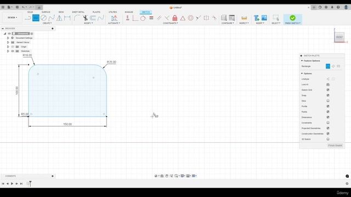Switch to the Utilities tab
The width and height of the screenshot is (351, 197).
[x=112, y=12]
